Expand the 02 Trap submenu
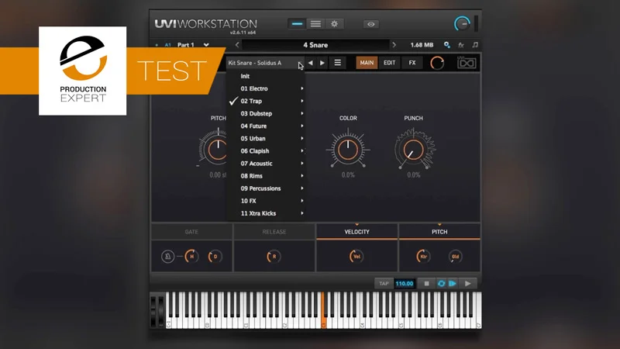 tap(265, 101)
